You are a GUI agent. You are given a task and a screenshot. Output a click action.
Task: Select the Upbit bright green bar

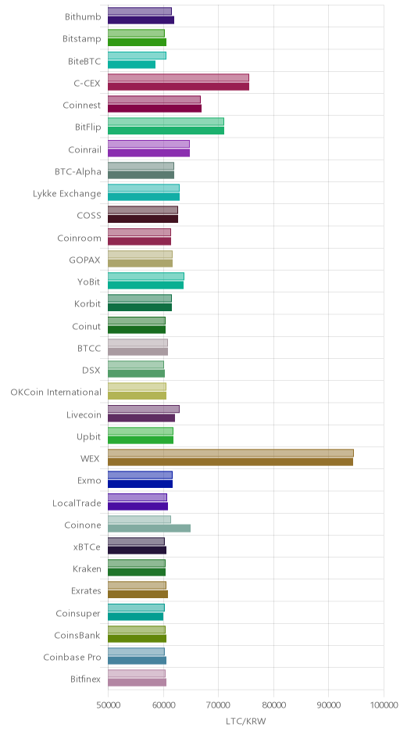pos(141,440)
